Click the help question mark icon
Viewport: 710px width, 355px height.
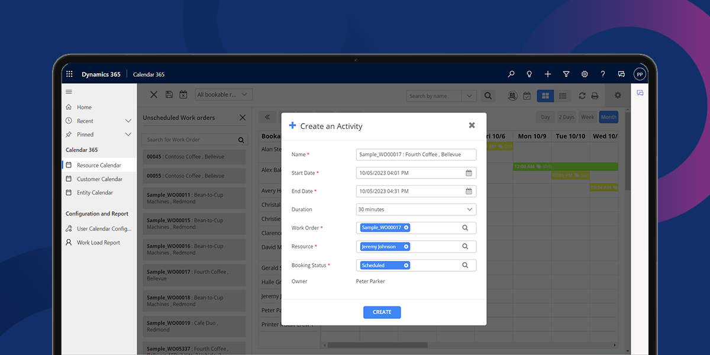(x=603, y=75)
